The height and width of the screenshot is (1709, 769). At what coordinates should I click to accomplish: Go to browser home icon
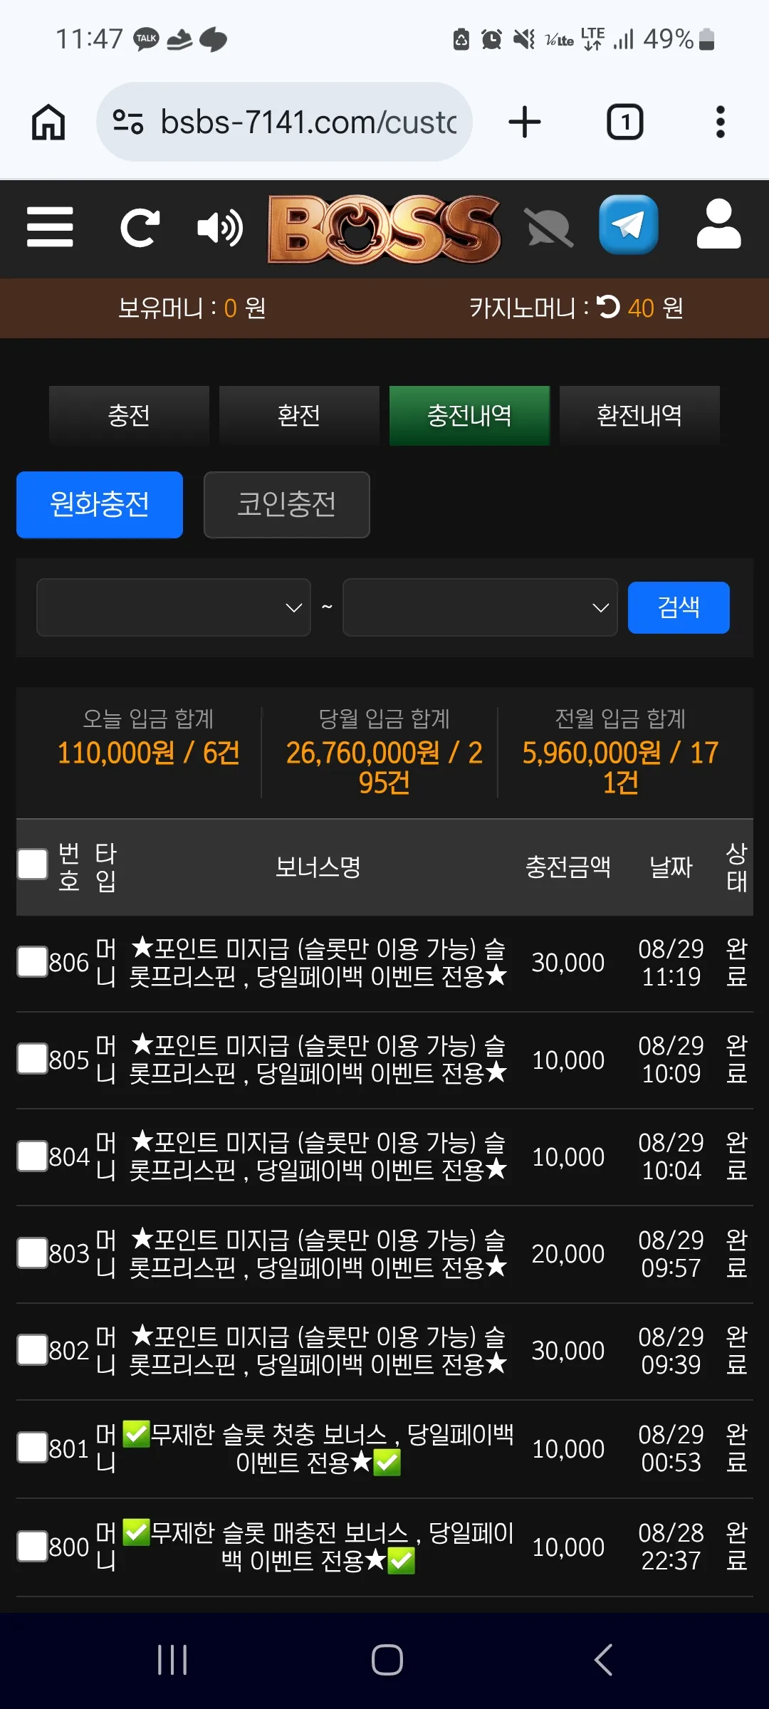pyautogui.click(x=48, y=122)
